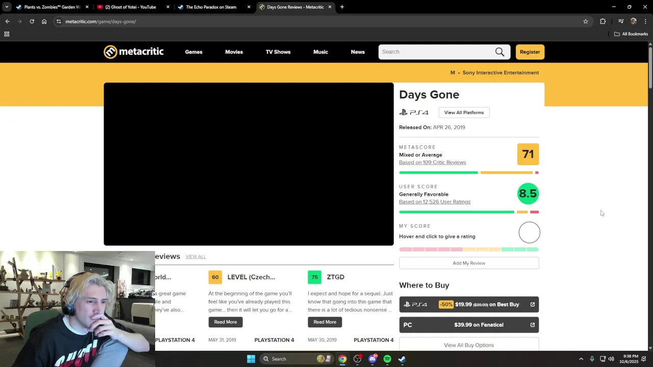Click PS4 $19.99 on Best Buy offer
Screen dimensions: 653x367
[469, 304]
